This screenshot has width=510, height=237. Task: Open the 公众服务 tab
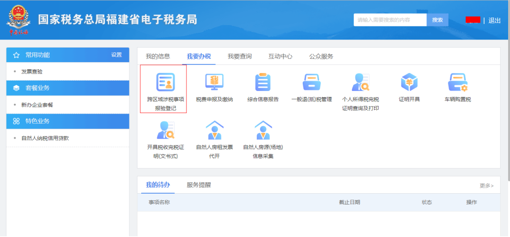321,57
